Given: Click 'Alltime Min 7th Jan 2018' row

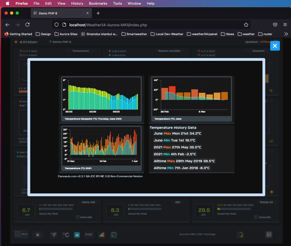Looking at the screenshot, I should tap(182, 168).
